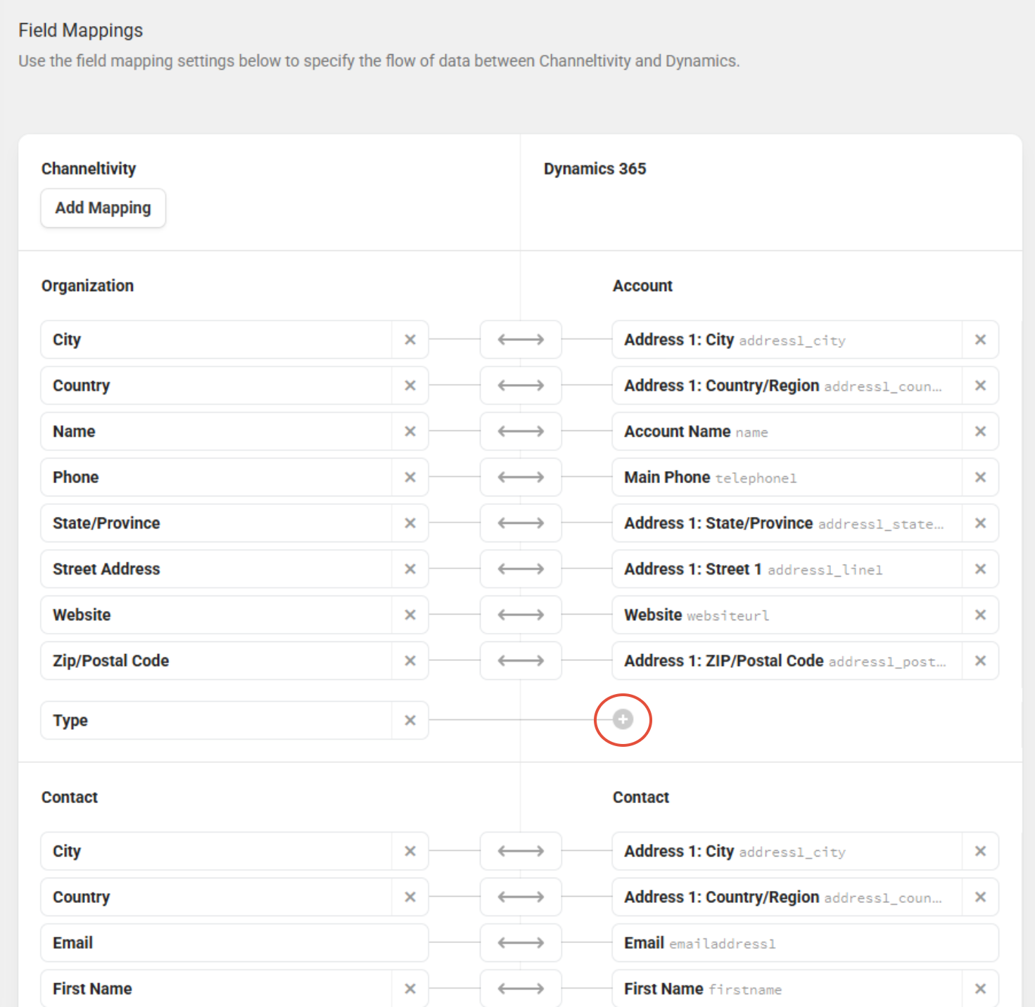This screenshot has width=1035, height=1007.
Task: Select the First Name Channeltivity field
Action: [x=217, y=989]
